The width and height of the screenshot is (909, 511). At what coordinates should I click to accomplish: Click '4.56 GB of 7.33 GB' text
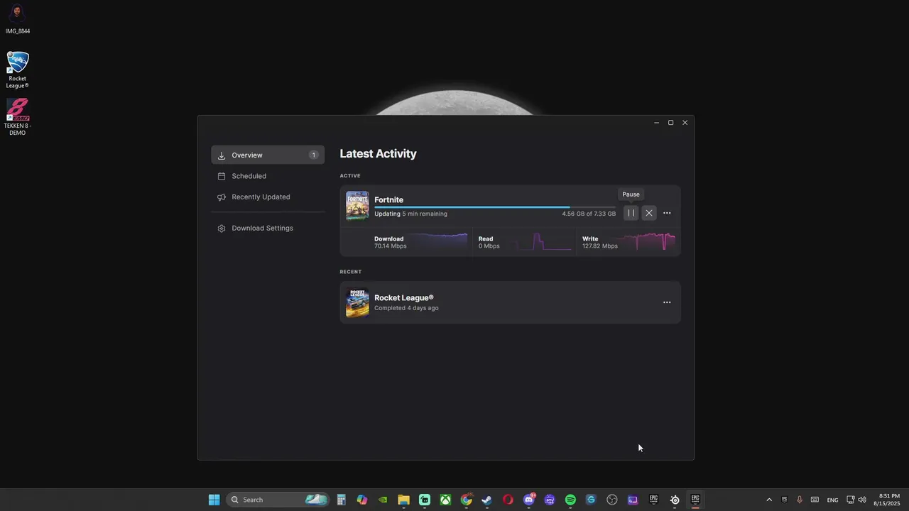click(x=589, y=214)
